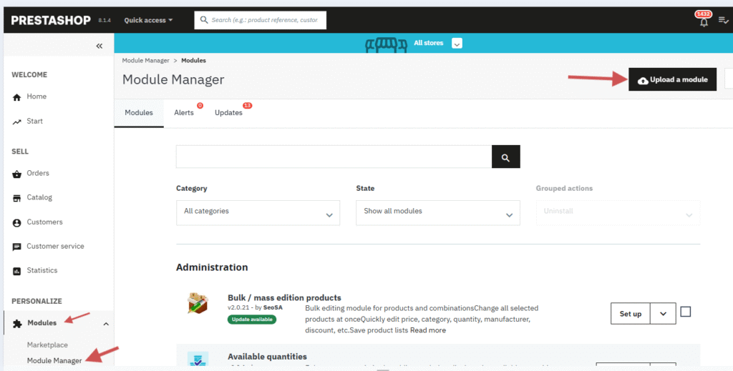Switch to the Updates tab

[228, 113]
